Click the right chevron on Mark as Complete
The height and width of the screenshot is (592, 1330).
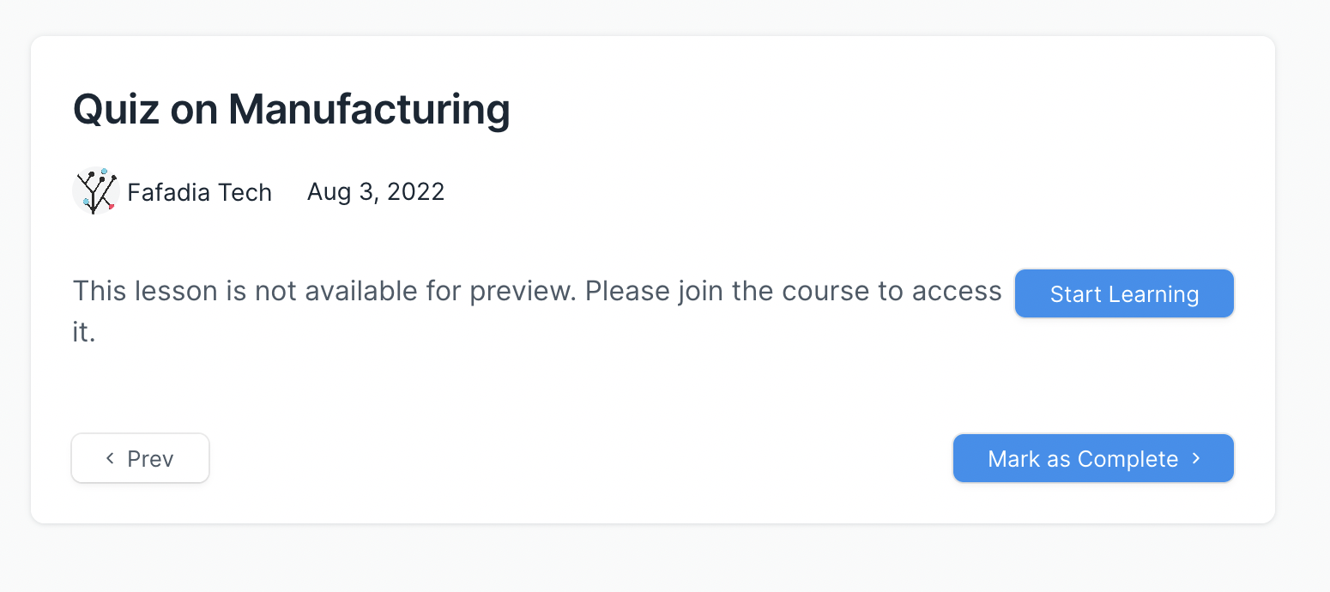pyautogui.click(x=1196, y=458)
